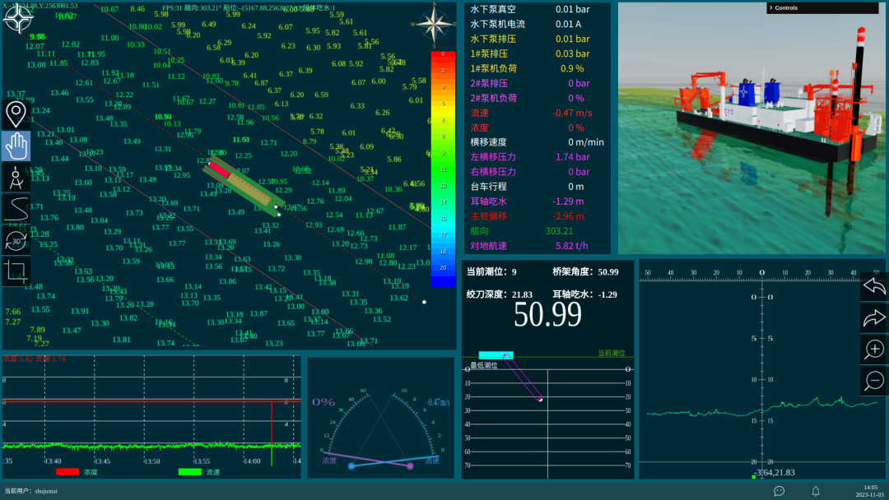
Task: Open the notification bell in status bar
Action: coord(815,491)
